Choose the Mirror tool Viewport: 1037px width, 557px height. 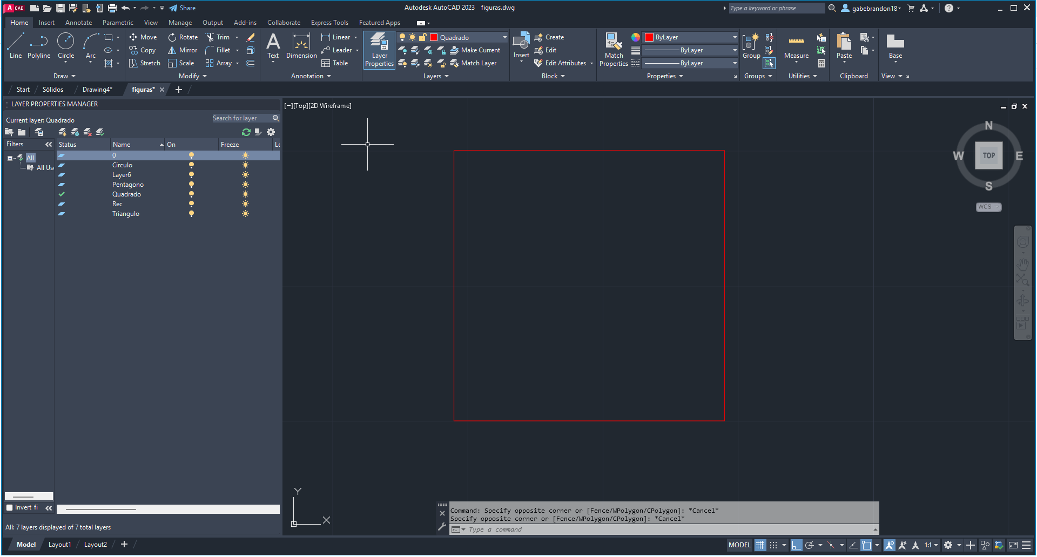pyautogui.click(x=183, y=50)
